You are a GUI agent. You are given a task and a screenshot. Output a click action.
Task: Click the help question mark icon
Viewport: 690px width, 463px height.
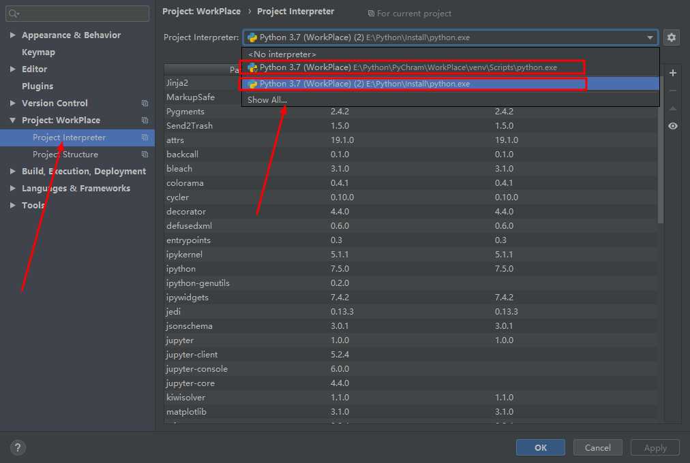[18, 447]
